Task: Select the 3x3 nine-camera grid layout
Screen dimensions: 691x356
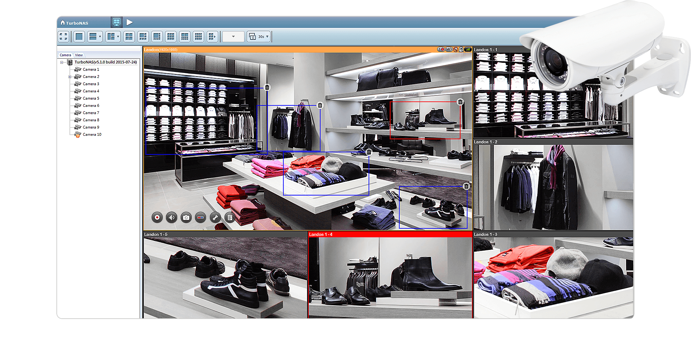Action: (x=171, y=37)
